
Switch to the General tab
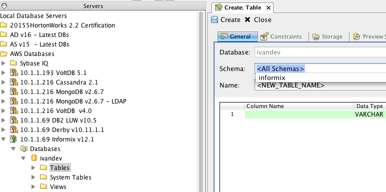238,36
